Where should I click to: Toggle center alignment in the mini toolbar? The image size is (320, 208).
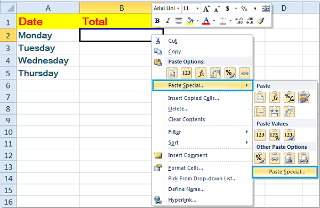point(179,21)
